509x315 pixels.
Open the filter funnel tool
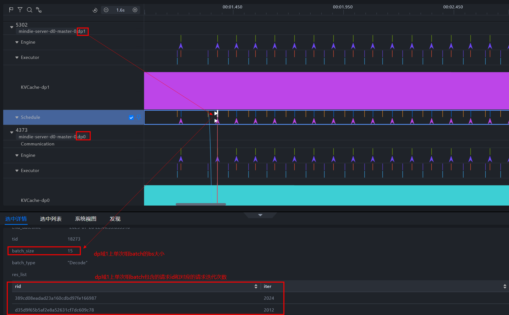20,10
